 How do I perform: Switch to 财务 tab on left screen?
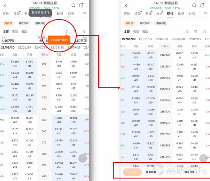tap(71, 14)
